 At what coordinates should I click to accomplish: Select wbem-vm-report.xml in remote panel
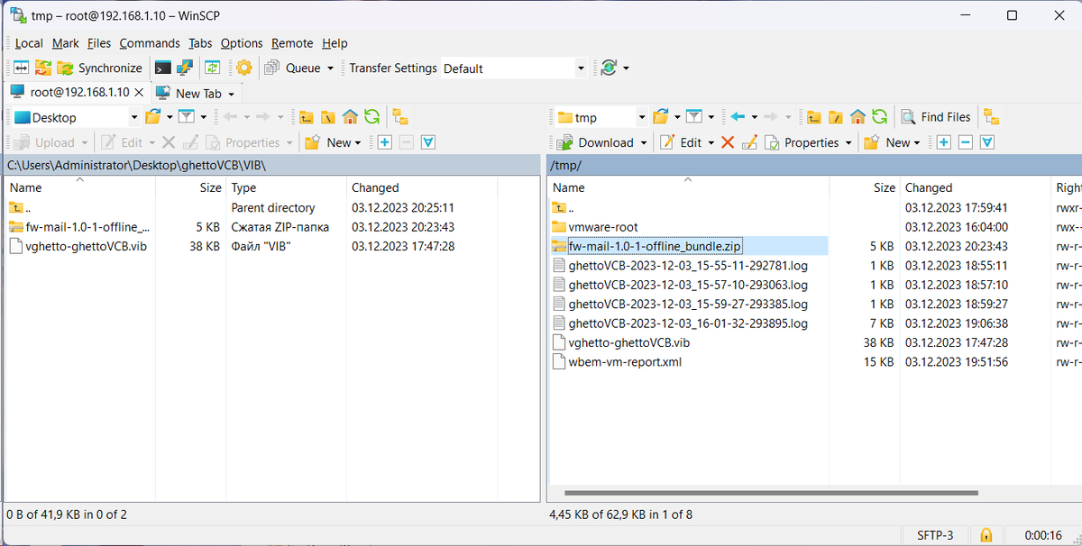[625, 362]
